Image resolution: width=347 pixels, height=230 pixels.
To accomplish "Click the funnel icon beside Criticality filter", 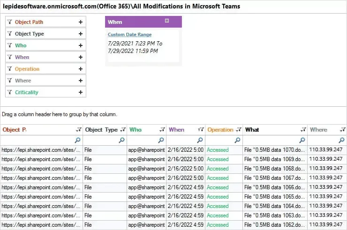I will click(x=10, y=92).
